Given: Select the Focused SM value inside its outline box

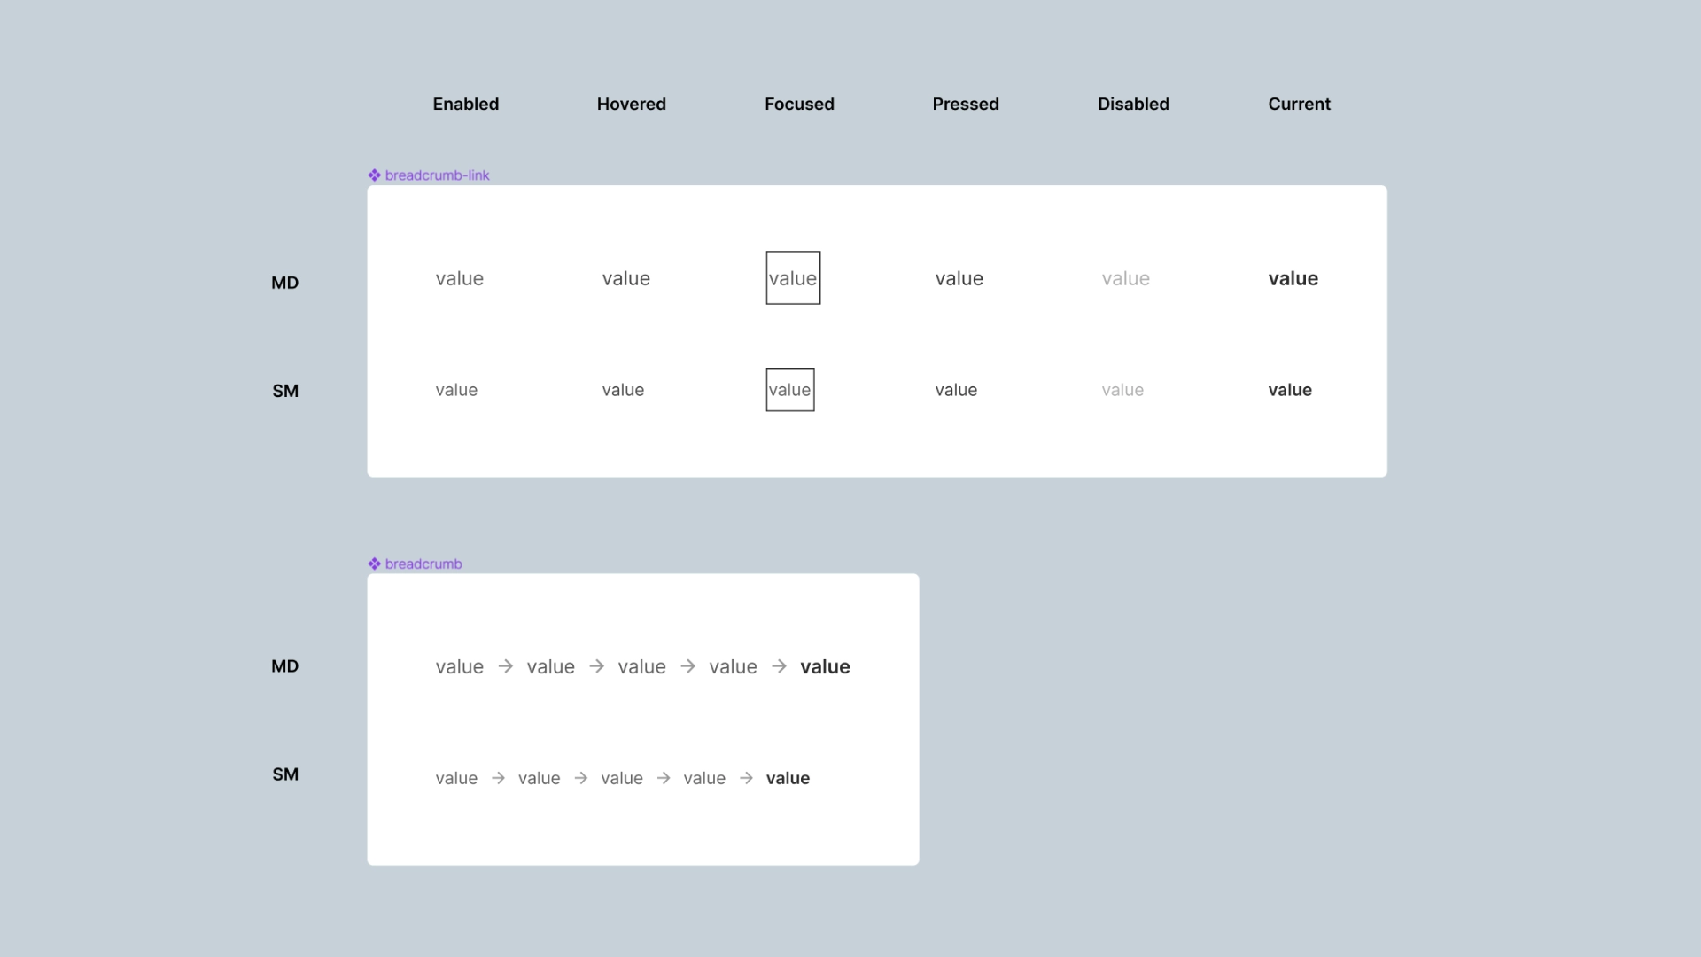Looking at the screenshot, I should tap(789, 390).
